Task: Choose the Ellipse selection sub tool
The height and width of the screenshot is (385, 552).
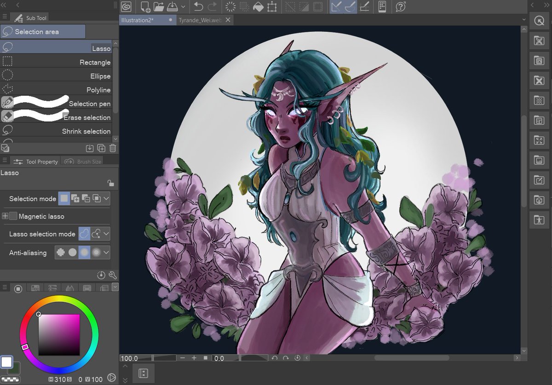Action: click(x=56, y=76)
